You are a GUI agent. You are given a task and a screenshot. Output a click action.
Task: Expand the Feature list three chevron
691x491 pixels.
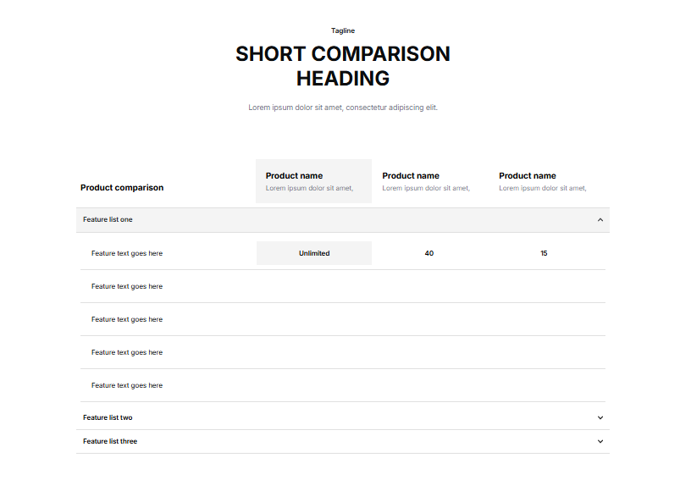600,441
